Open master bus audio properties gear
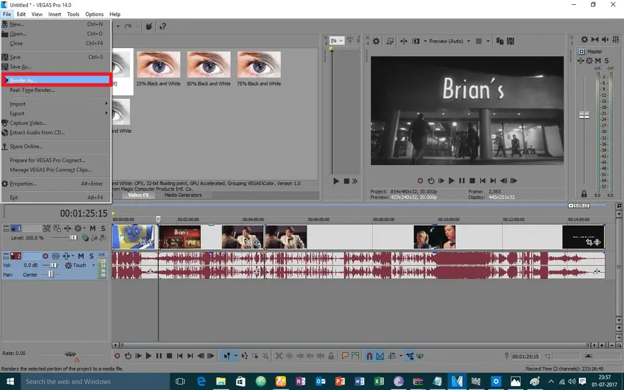 click(x=584, y=40)
